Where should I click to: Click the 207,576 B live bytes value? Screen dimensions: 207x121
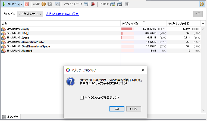coord(150,33)
